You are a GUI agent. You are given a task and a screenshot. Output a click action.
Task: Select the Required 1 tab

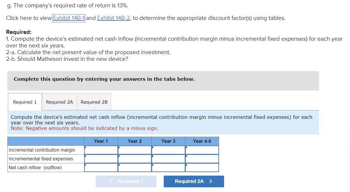click(x=25, y=102)
